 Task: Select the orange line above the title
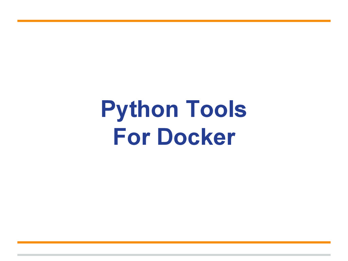[174, 21]
